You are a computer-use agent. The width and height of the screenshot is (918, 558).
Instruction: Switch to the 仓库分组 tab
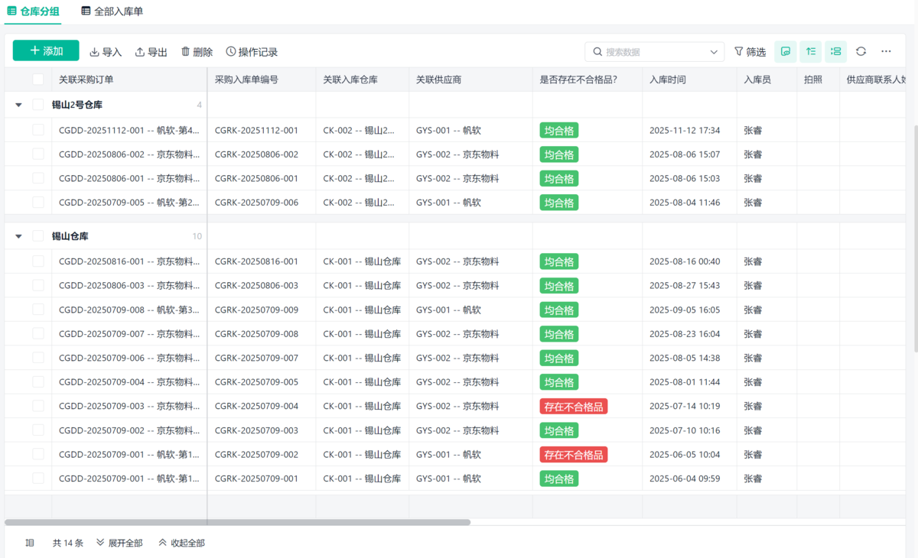coord(33,11)
